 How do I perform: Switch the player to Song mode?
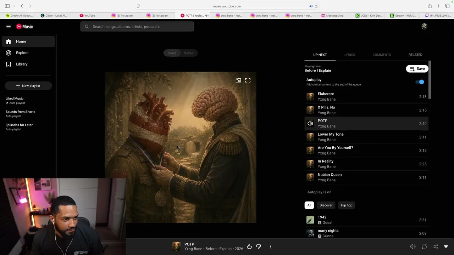tap(172, 53)
